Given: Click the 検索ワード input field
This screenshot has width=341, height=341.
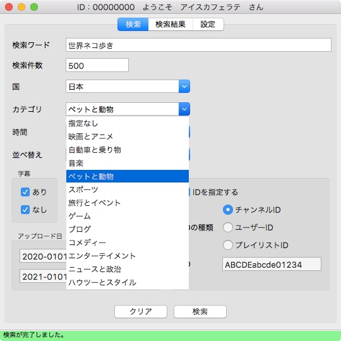Looking at the screenshot, I should click(x=198, y=45).
